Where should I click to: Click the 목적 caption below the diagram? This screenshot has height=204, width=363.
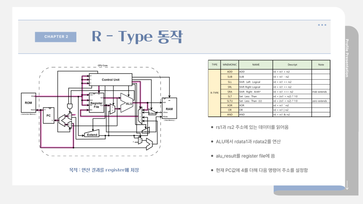[x=104, y=170]
